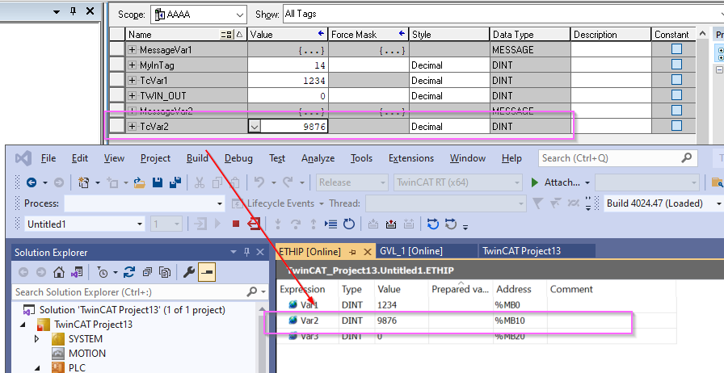Open the Build menu
724x373 pixels.
tap(197, 158)
